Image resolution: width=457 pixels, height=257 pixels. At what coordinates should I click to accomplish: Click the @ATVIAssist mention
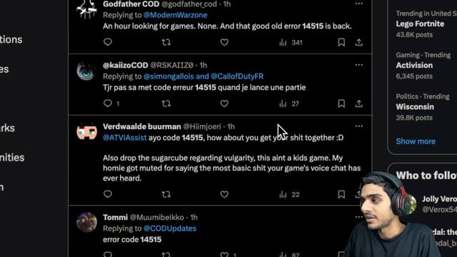(x=125, y=138)
